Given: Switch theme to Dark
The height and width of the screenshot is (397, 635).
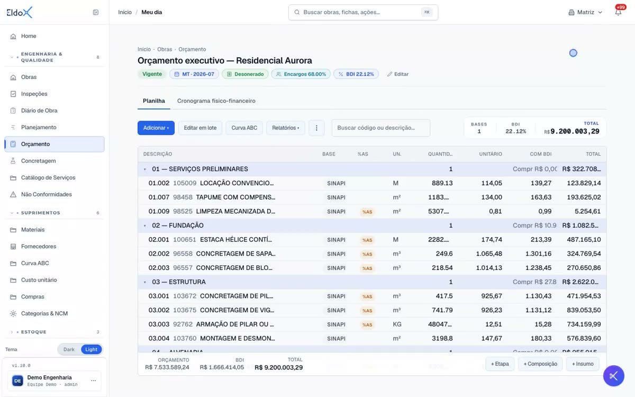Looking at the screenshot, I should coord(69,349).
